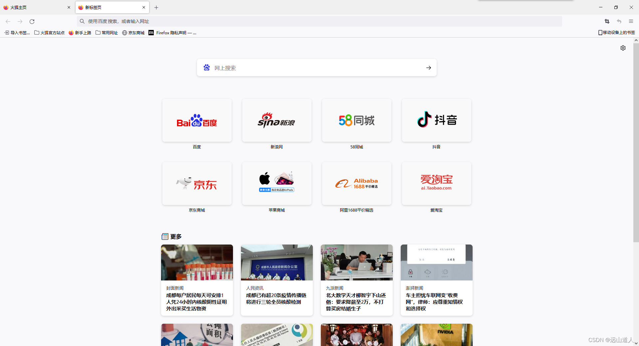The height and width of the screenshot is (346, 639).
Task: Open 新手上路 bookmark
Action: coord(80,33)
